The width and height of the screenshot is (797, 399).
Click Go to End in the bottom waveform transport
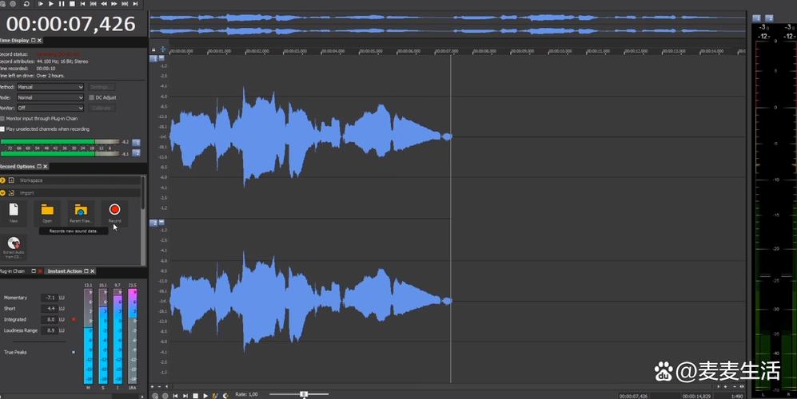(x=185, y=396)
